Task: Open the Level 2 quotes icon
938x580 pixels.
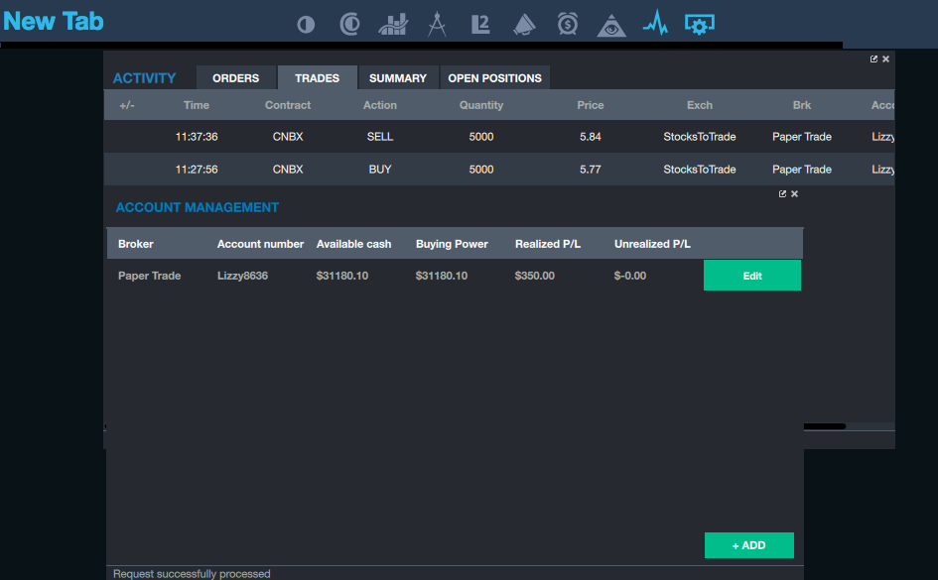Action: (480, 24)
